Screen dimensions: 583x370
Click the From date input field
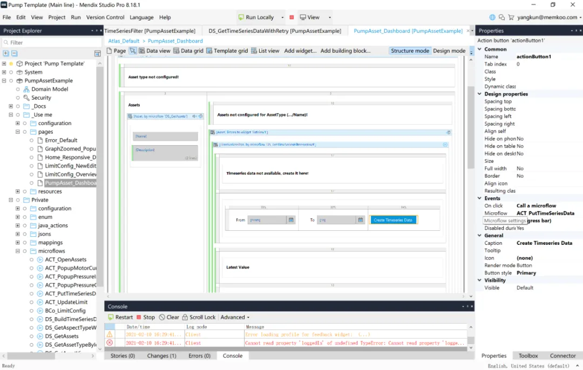pos(267,220)
